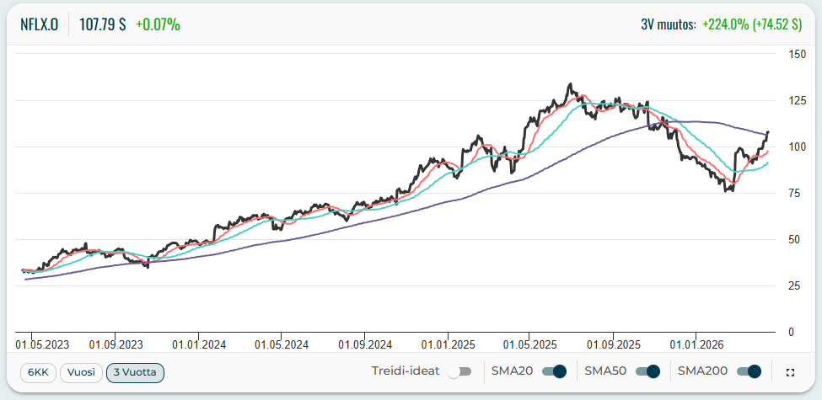Hide the SMA200 line via its toggle
This screenshot has width=822, height=400.
pos(749,371)
